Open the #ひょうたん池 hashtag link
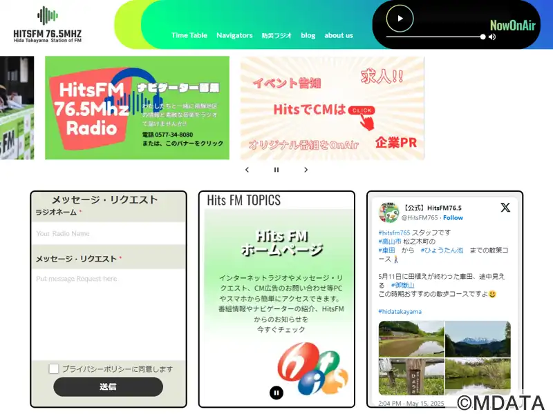This screenshot has height=414, width=553. [442, 250]
